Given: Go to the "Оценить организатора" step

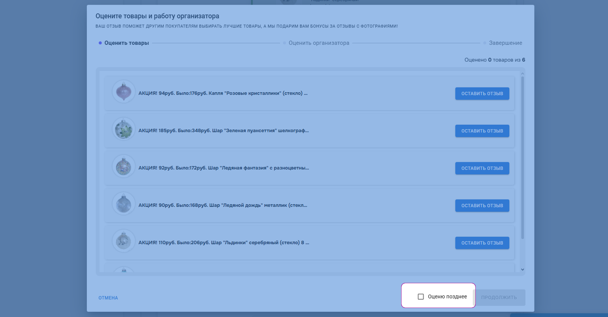Looking at the screenshot, I should [x=319, y=43].
